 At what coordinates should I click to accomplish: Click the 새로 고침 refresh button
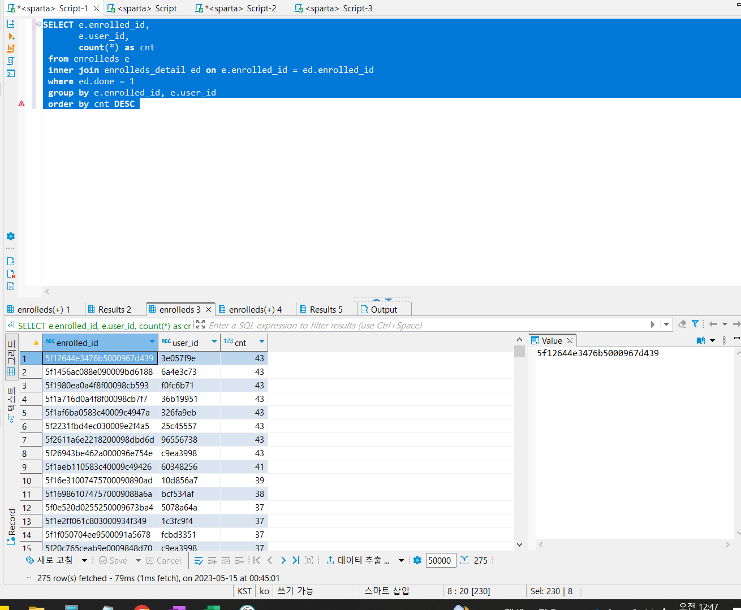[50, 560]
